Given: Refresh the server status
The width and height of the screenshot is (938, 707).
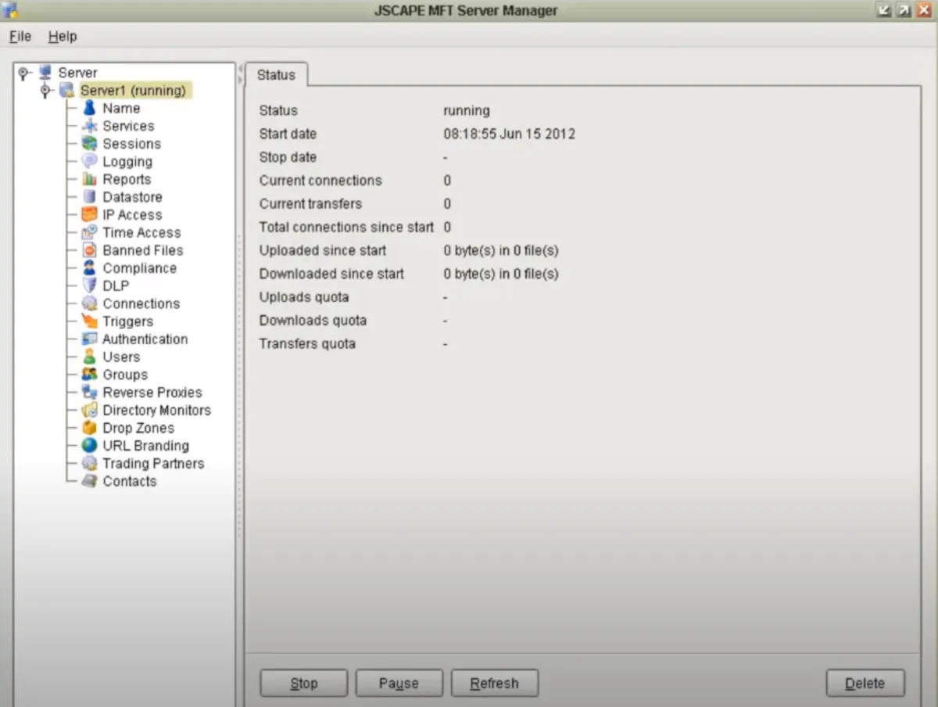Looking at the screenshot, I should coord(494,682).
